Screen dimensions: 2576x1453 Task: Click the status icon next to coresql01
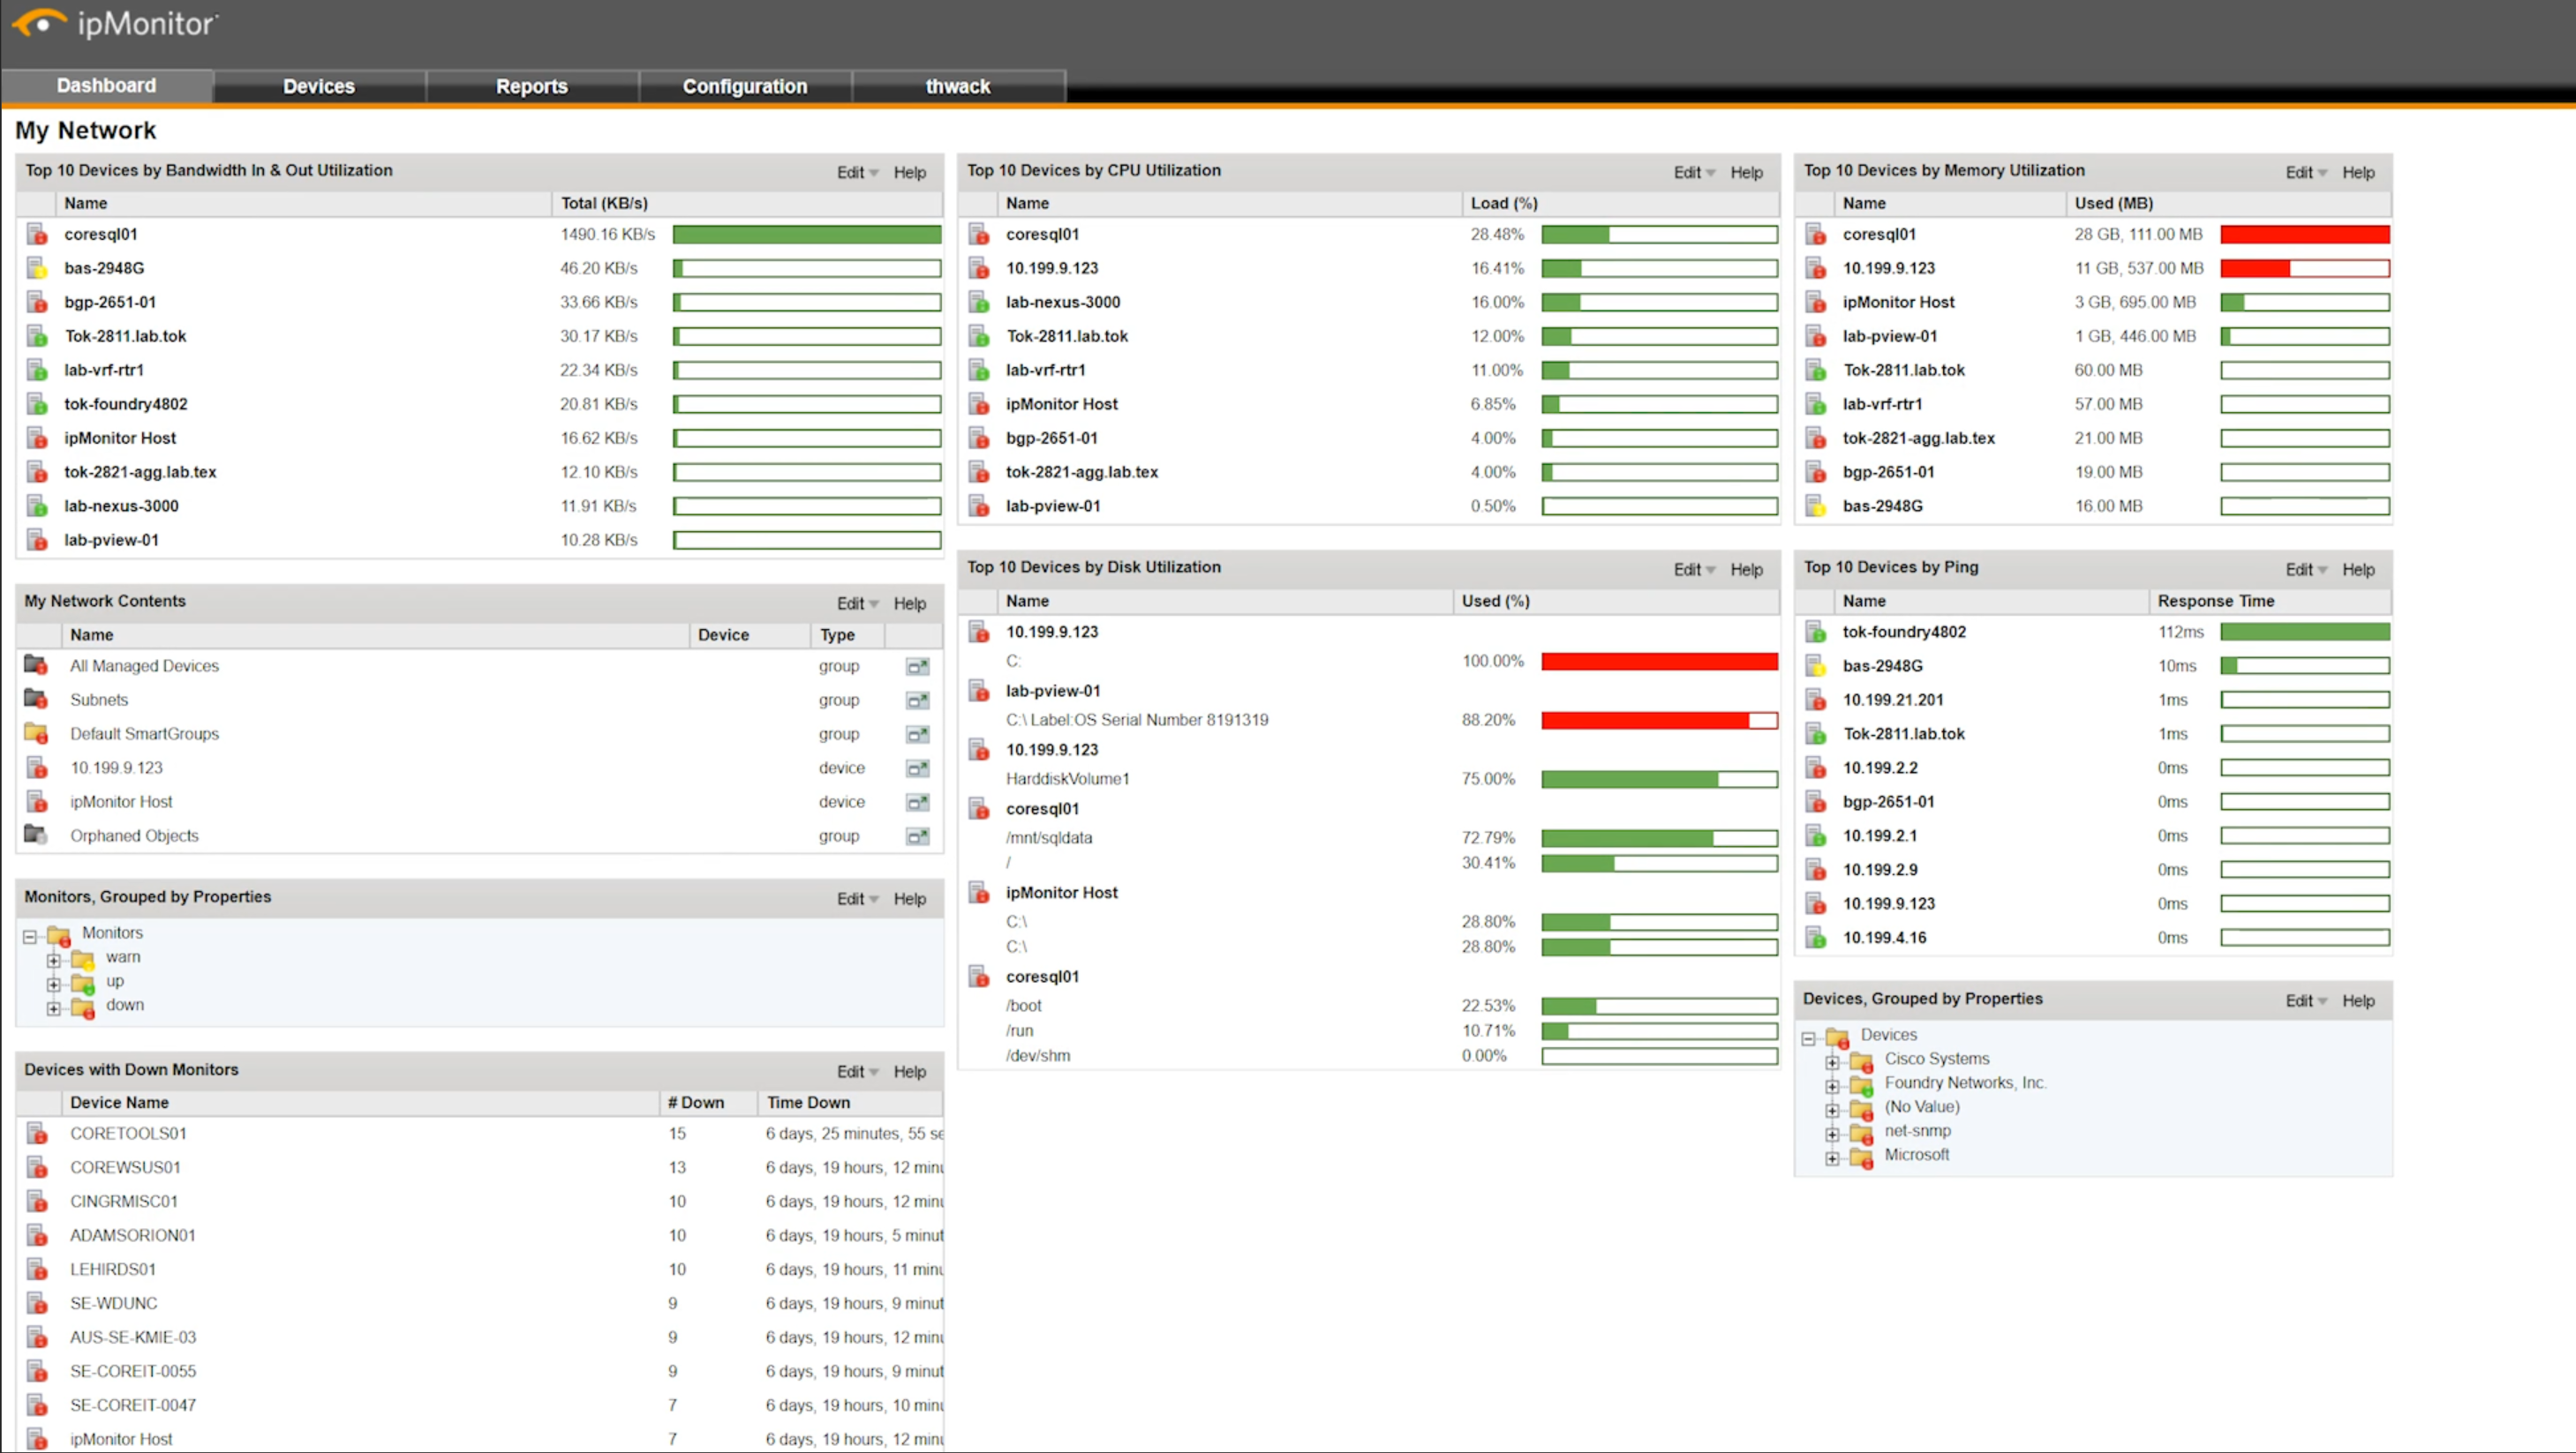(36, 234)
